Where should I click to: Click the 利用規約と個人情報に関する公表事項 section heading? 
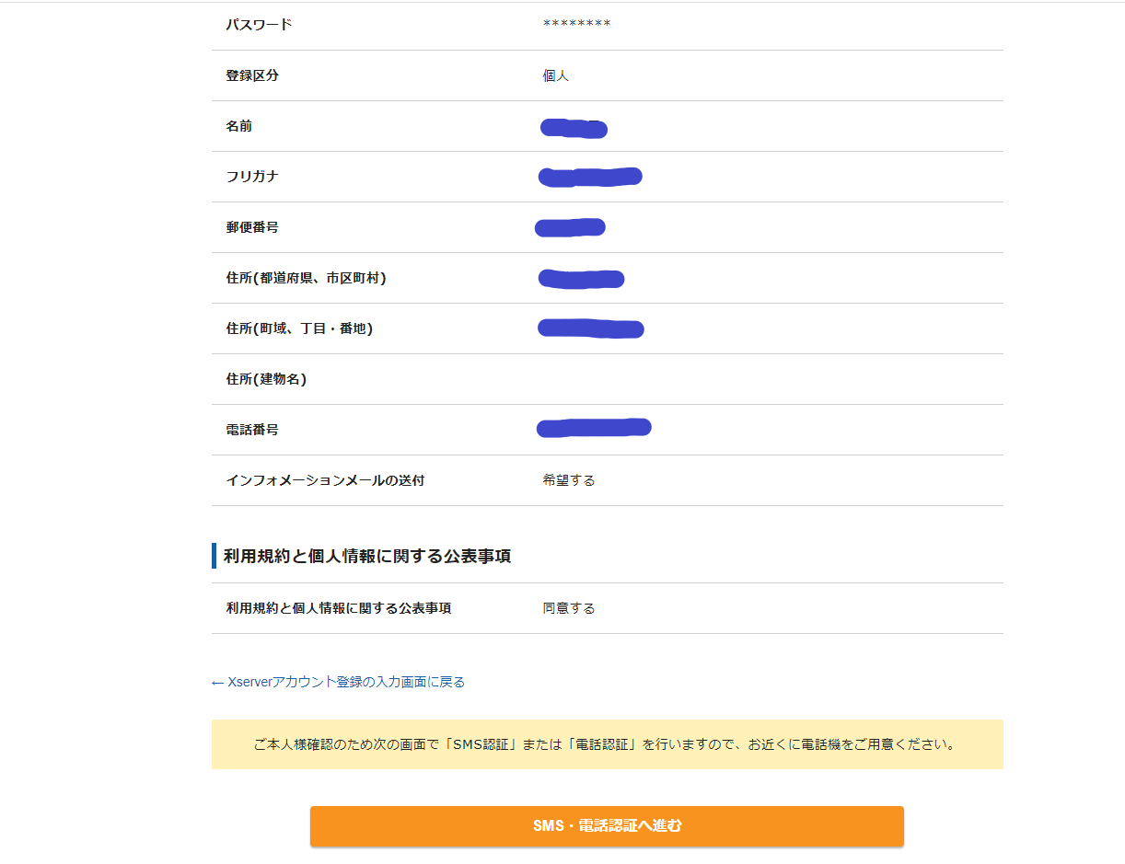[x=366, y=556]
